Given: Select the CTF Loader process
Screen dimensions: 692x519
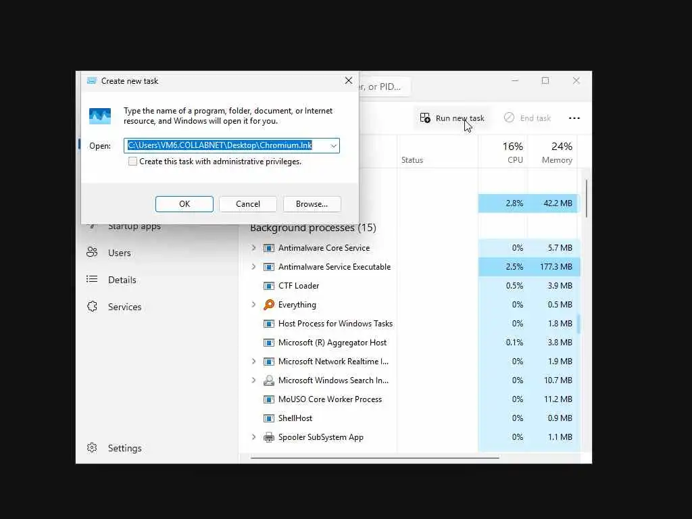Looking at the screenshot, I should [x=299, y=286].
